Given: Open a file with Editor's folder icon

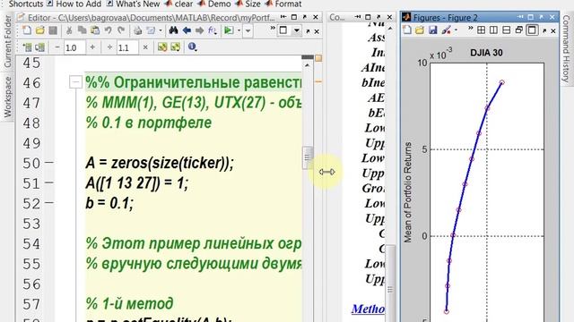Looking at the screenshot, I should coord(39,30).
